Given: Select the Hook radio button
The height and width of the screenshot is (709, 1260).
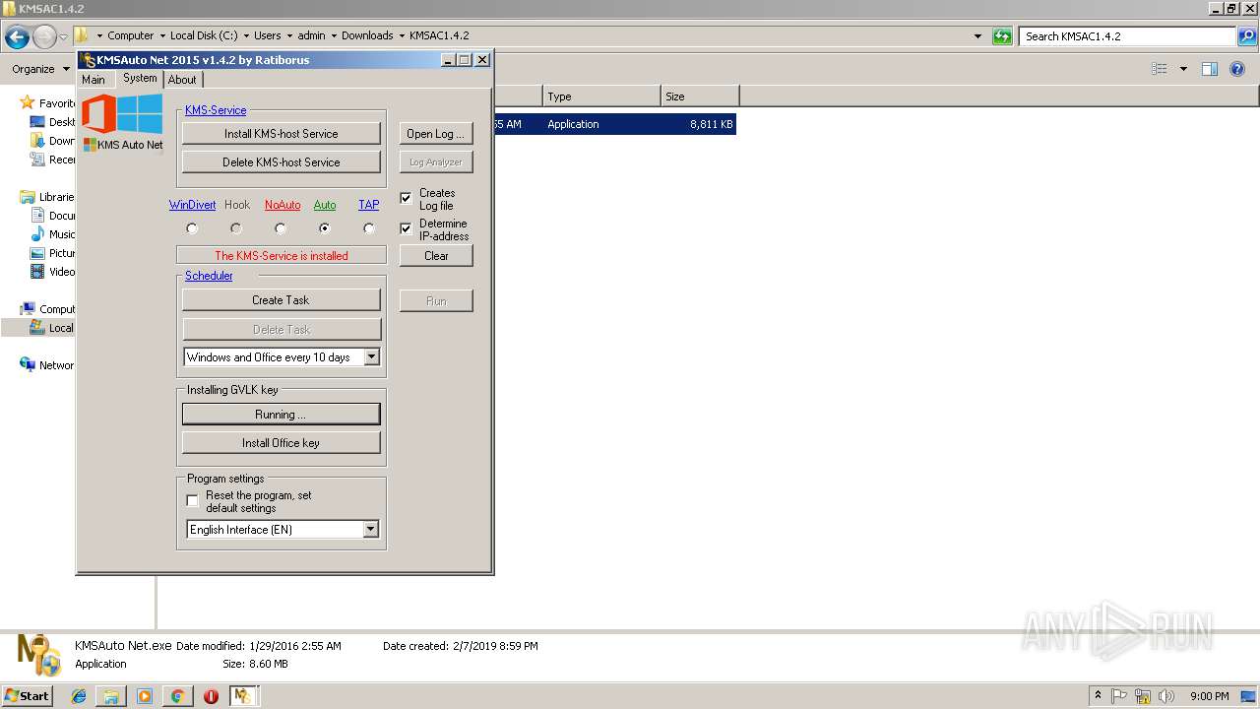Looking at the screenshot, I should 236,228.
